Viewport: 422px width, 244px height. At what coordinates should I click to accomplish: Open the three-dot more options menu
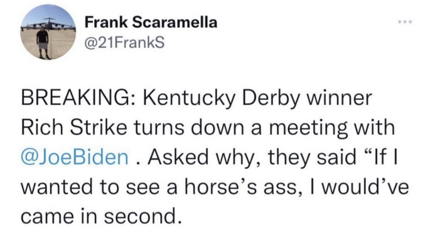click(x=405, y=22)
